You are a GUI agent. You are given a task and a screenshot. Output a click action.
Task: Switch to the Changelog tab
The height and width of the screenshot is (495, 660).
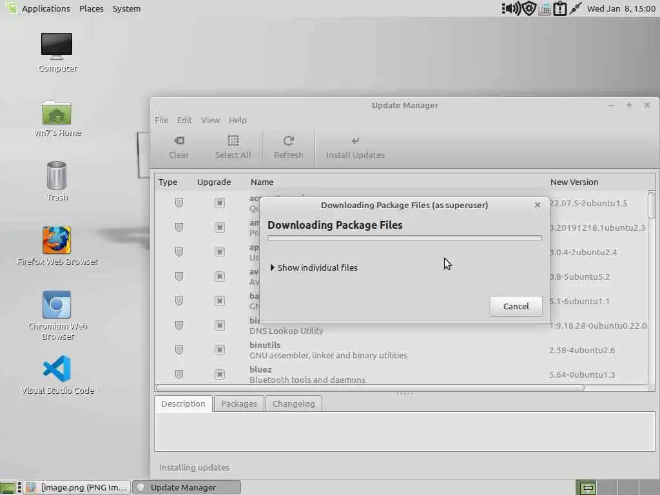coord(294,403)
